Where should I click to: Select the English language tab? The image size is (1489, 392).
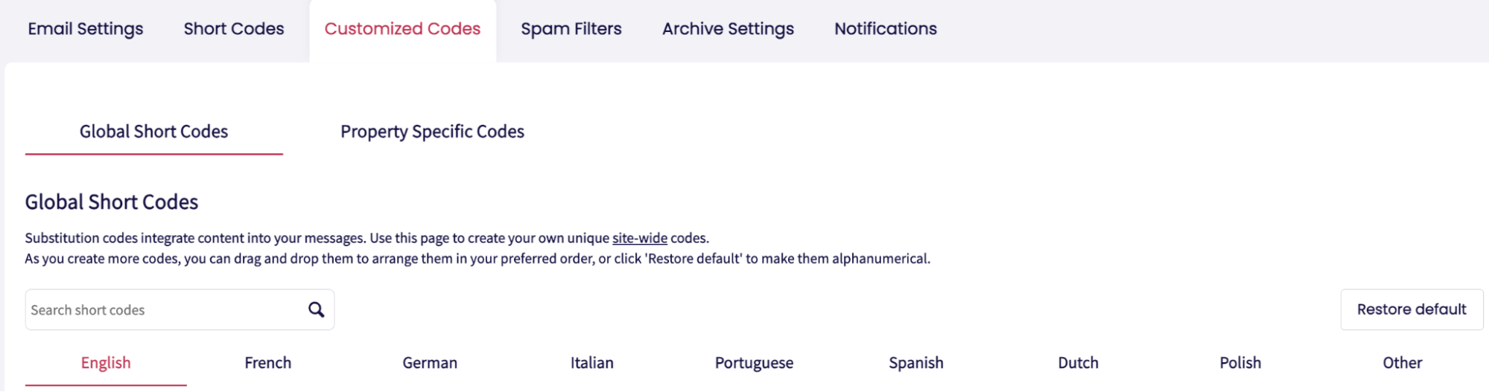(x=106, y=363)
